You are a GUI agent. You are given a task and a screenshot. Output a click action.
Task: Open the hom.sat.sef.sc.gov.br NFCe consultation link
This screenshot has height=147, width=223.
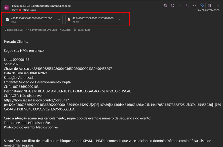pyautogui.click(x=38, y=100)
